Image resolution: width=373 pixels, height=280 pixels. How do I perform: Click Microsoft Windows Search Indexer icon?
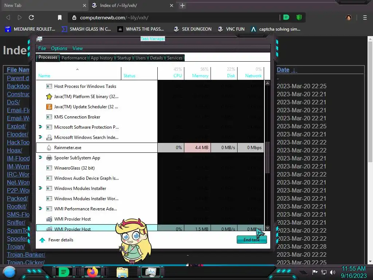click(49, 137)
